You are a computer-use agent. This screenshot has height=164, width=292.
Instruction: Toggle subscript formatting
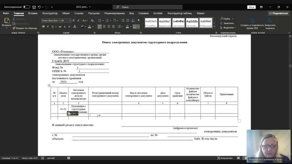point(64,26)
